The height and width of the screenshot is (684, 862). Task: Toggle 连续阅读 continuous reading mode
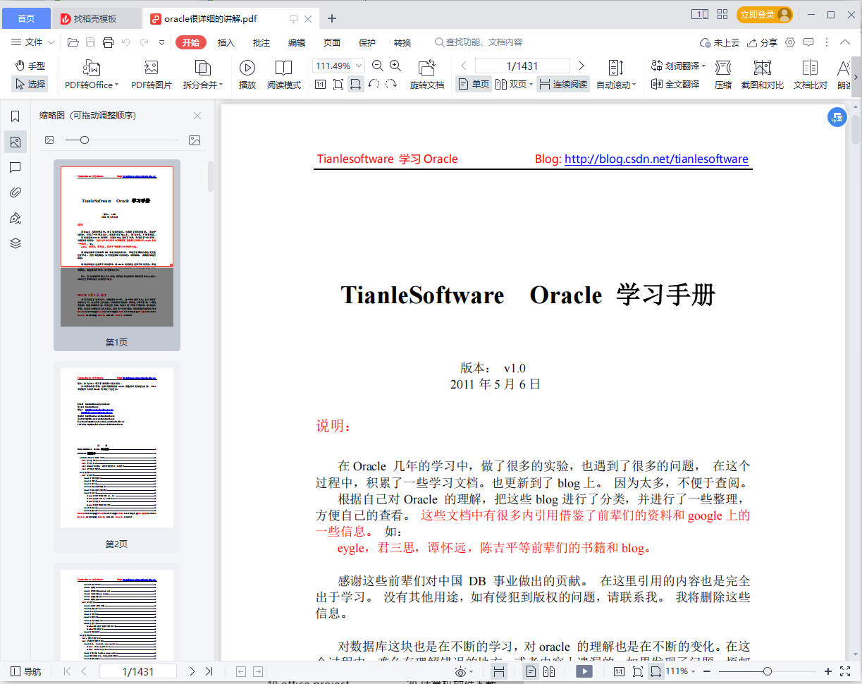tap(562, 84)
